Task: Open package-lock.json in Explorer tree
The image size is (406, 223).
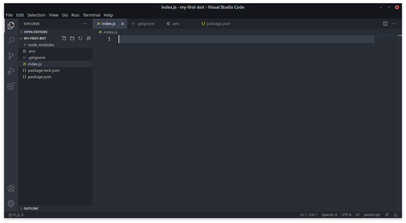Action: click(x=55, y=70)
